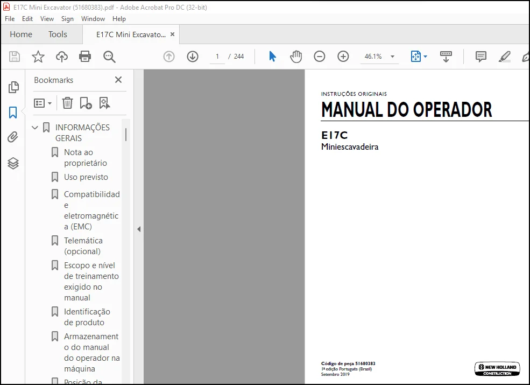Screen dimensions: 530x385
Task: Click the scrolling mode toolbar icon
Action: point(446,57)
